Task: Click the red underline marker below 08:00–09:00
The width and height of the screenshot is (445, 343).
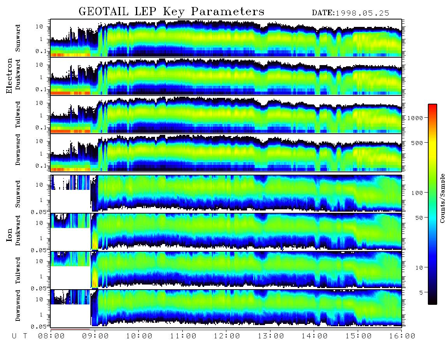Action: [x=70, y=329]
